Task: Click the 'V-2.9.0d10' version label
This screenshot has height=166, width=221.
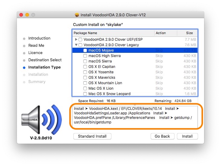Action: (41, 138)
